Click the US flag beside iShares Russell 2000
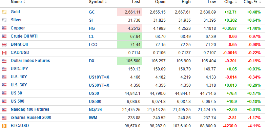 coord(4,118)
